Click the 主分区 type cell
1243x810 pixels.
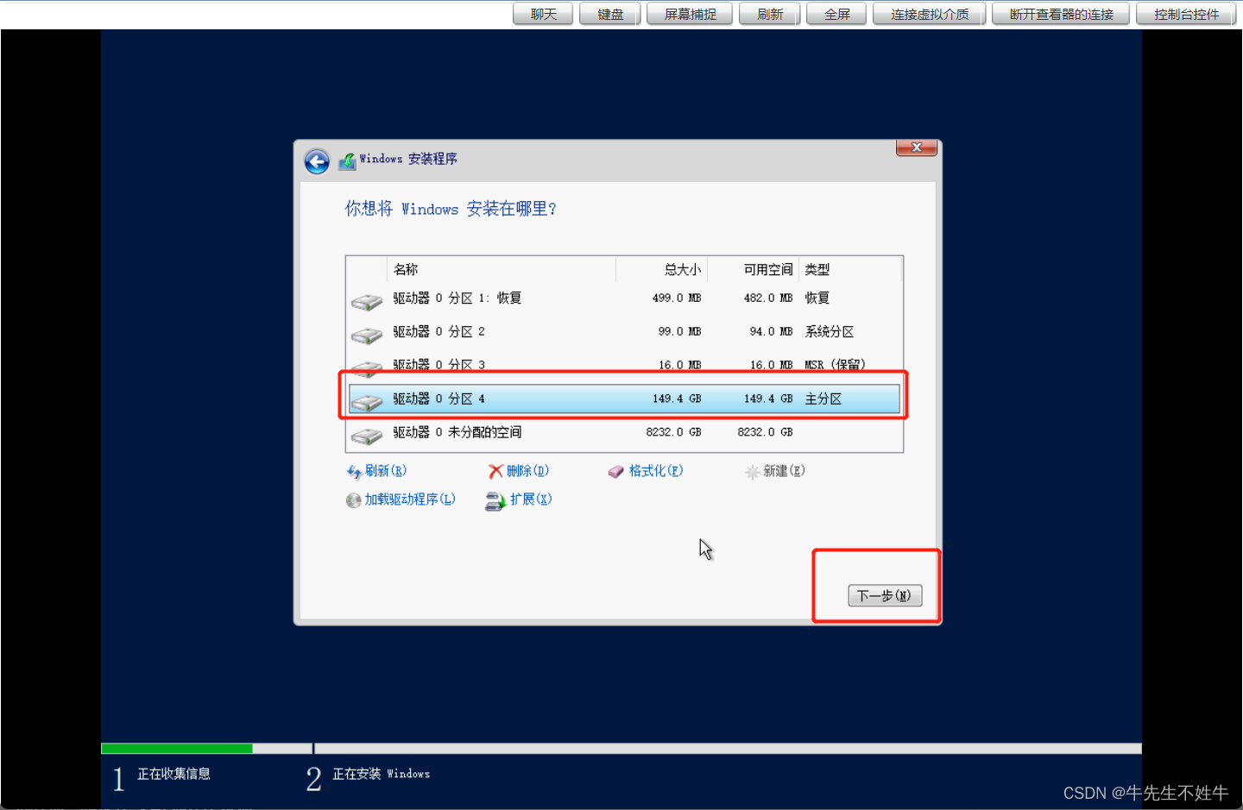823,399
